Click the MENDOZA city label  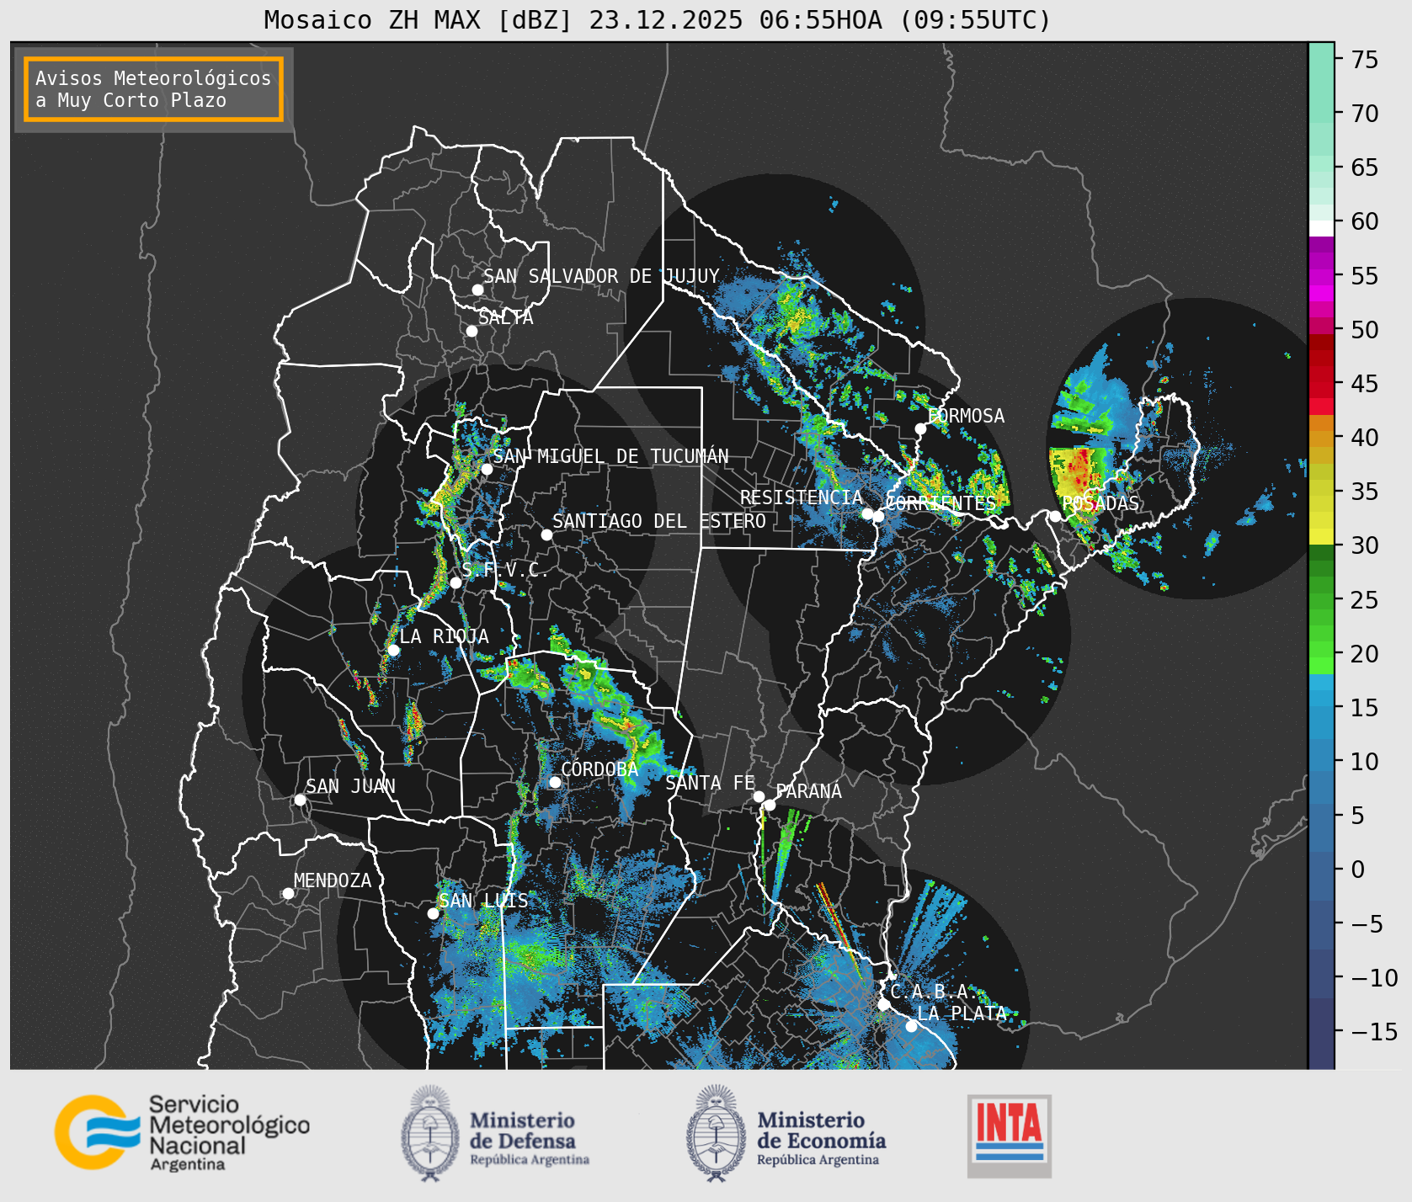(x=333, y=880)
